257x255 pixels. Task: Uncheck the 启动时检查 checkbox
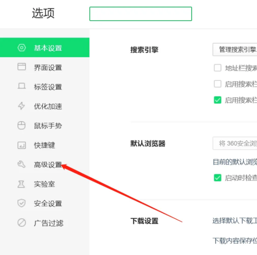coord(218,178)
